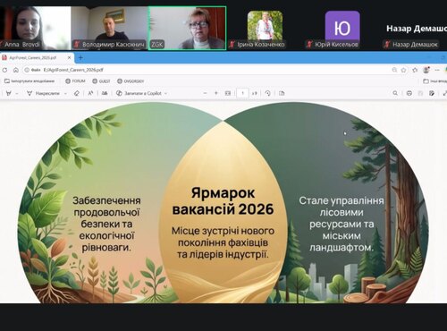Select Володимир Касюхнич video tile

[x=109, y=28]
